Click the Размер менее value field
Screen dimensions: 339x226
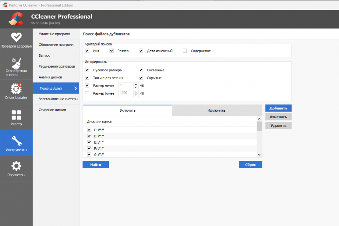[126, 86]
